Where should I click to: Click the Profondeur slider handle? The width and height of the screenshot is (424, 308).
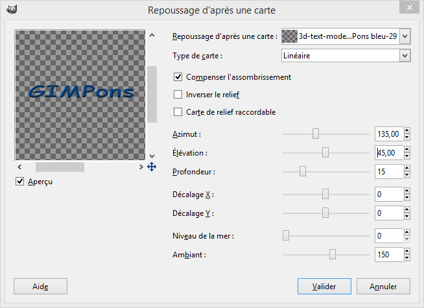303,171
